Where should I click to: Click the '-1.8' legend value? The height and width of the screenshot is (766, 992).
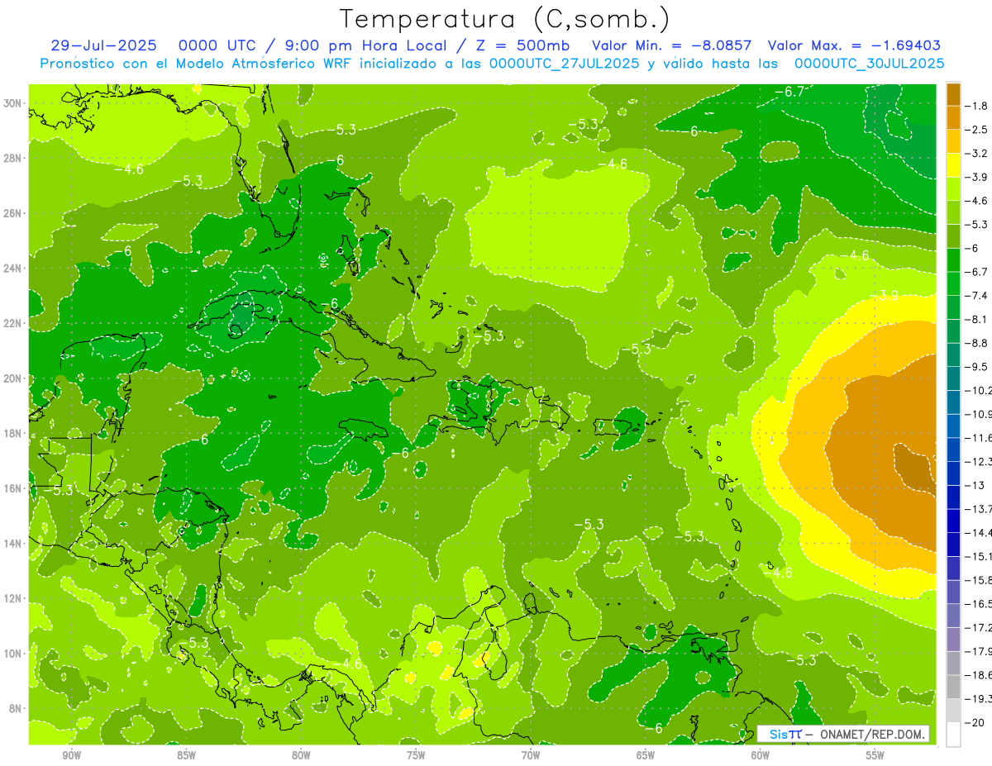(x=976, y=106)
